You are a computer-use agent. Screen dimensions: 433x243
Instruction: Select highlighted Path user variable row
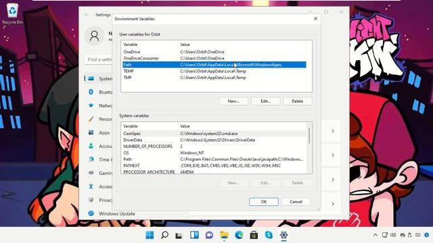pyautogui.click(x=214, y=65)
